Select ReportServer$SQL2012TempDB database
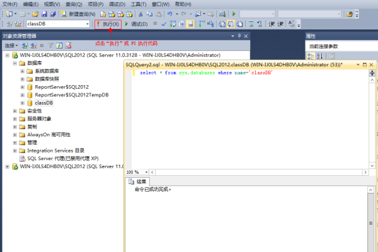The height and width of the screenshot is (252, 378). pyautogui.click(x=72, y=95)
